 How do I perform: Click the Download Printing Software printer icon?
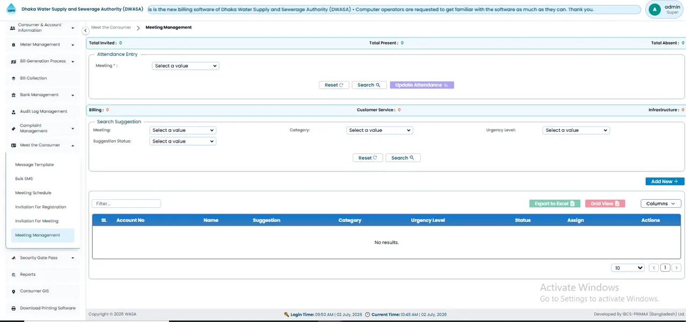click(x=13, y=309)
